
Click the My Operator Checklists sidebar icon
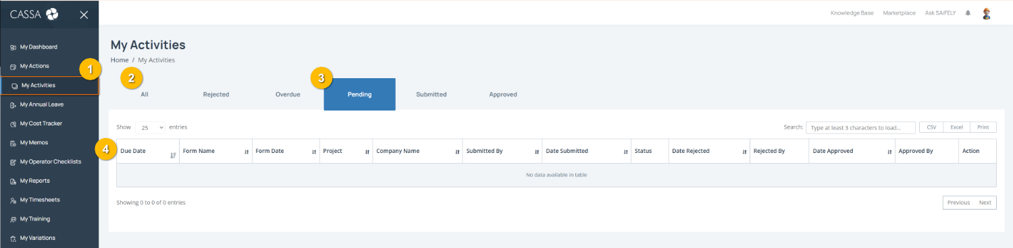tap(14, 162)
